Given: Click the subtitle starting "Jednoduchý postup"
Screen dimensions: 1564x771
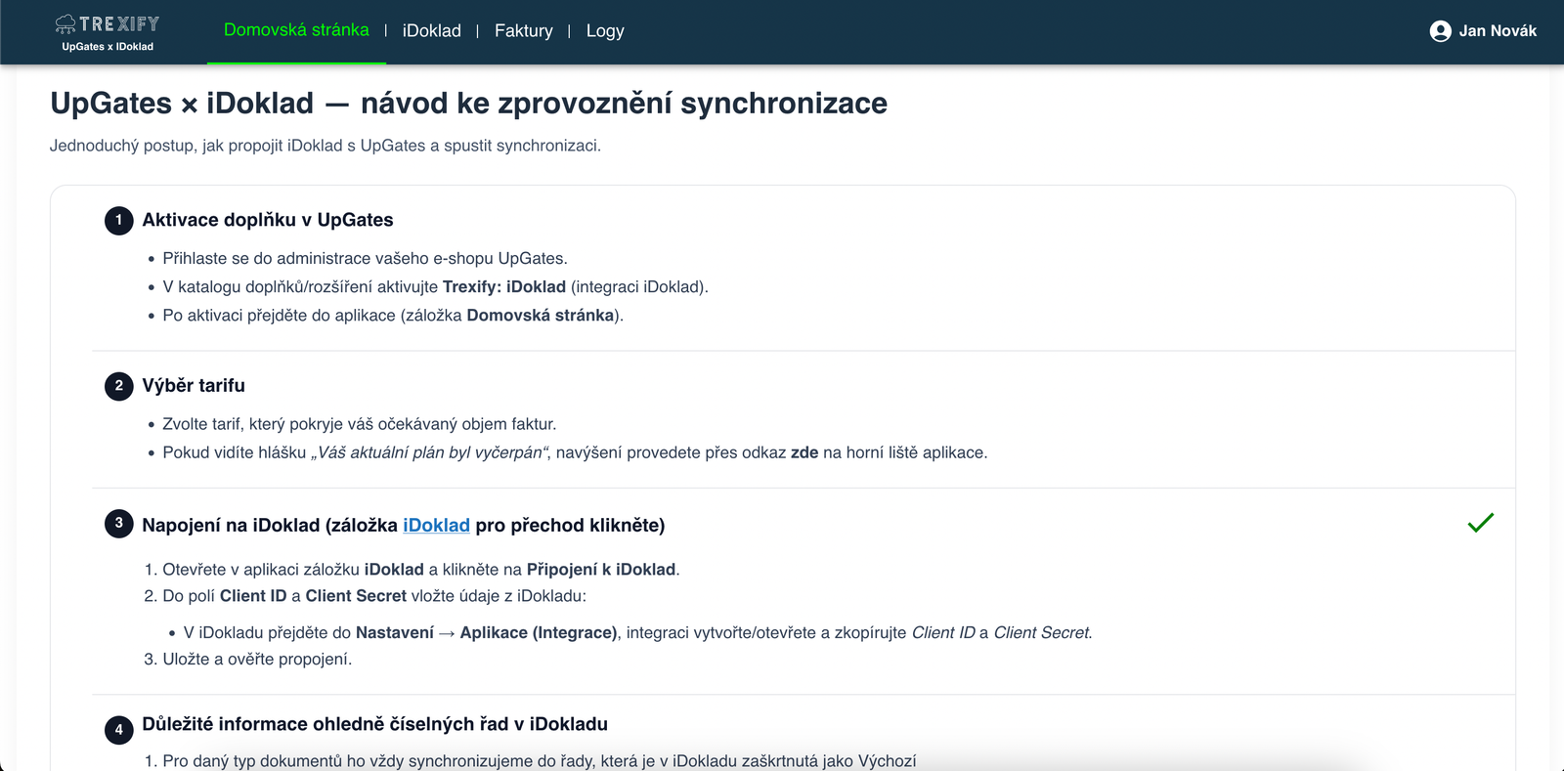Looking at the screenshot, I should click(x=326, y=146).
